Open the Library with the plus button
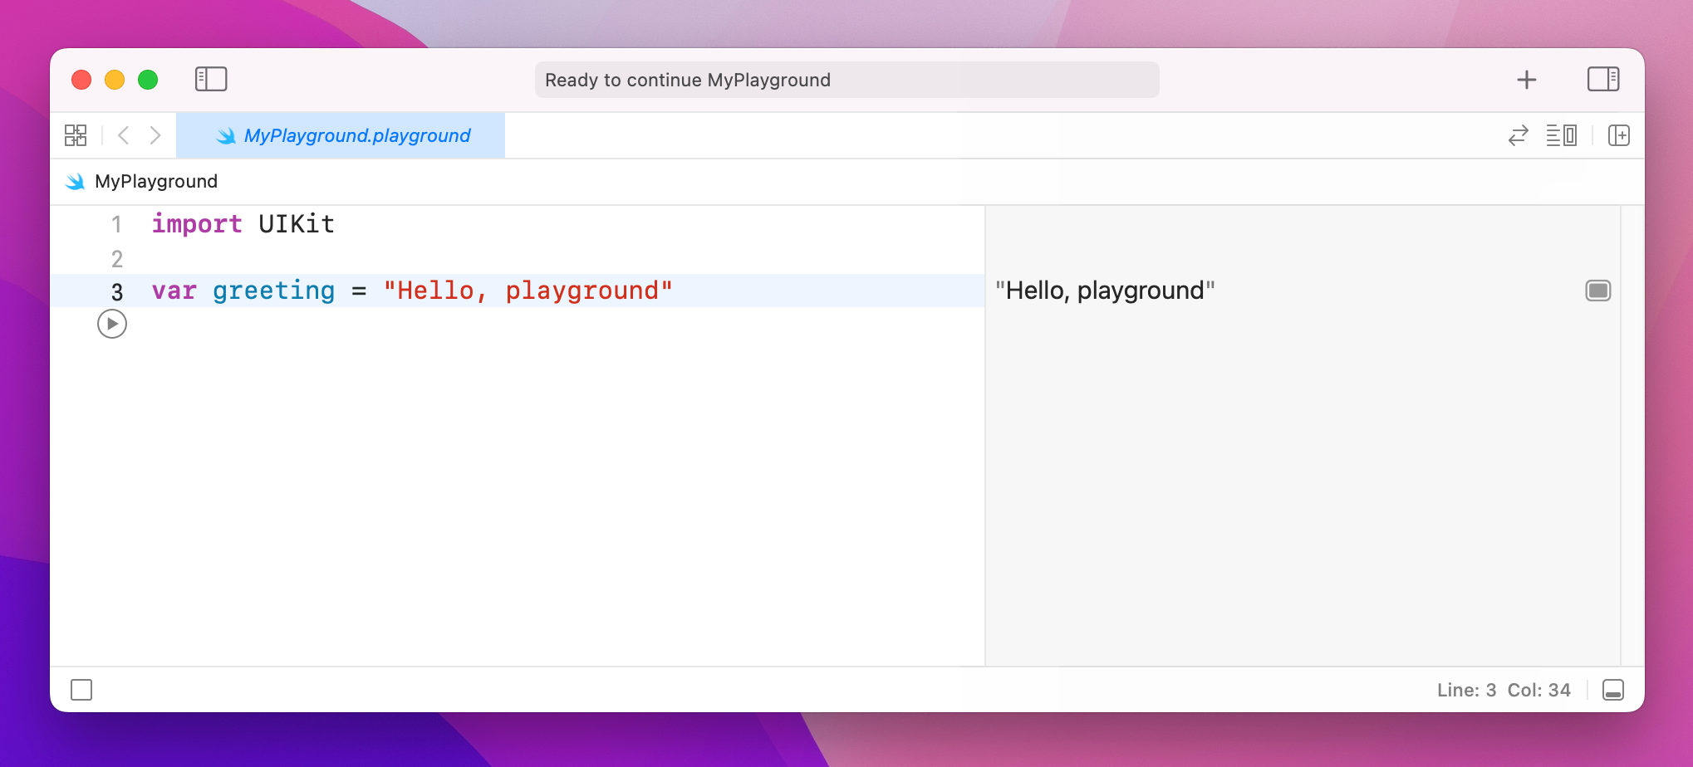1693x767 pixels. point(1527,80)
